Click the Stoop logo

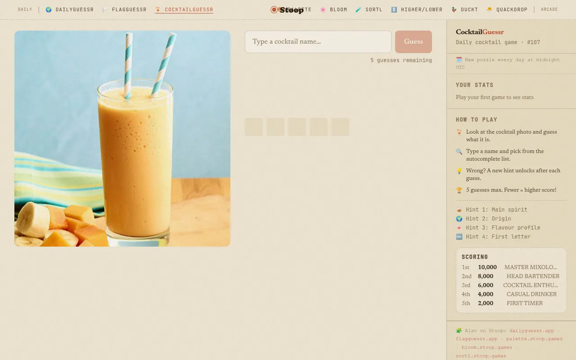(287, 9)
